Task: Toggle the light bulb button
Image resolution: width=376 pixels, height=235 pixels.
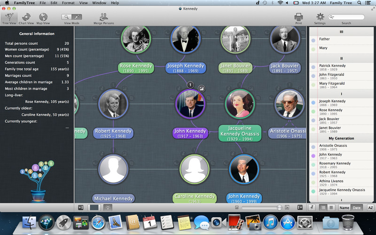Action: 108,207
